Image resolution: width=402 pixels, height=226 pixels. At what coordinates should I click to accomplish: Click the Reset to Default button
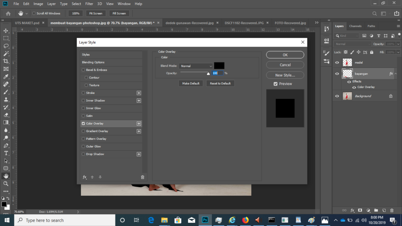point(220,83)
